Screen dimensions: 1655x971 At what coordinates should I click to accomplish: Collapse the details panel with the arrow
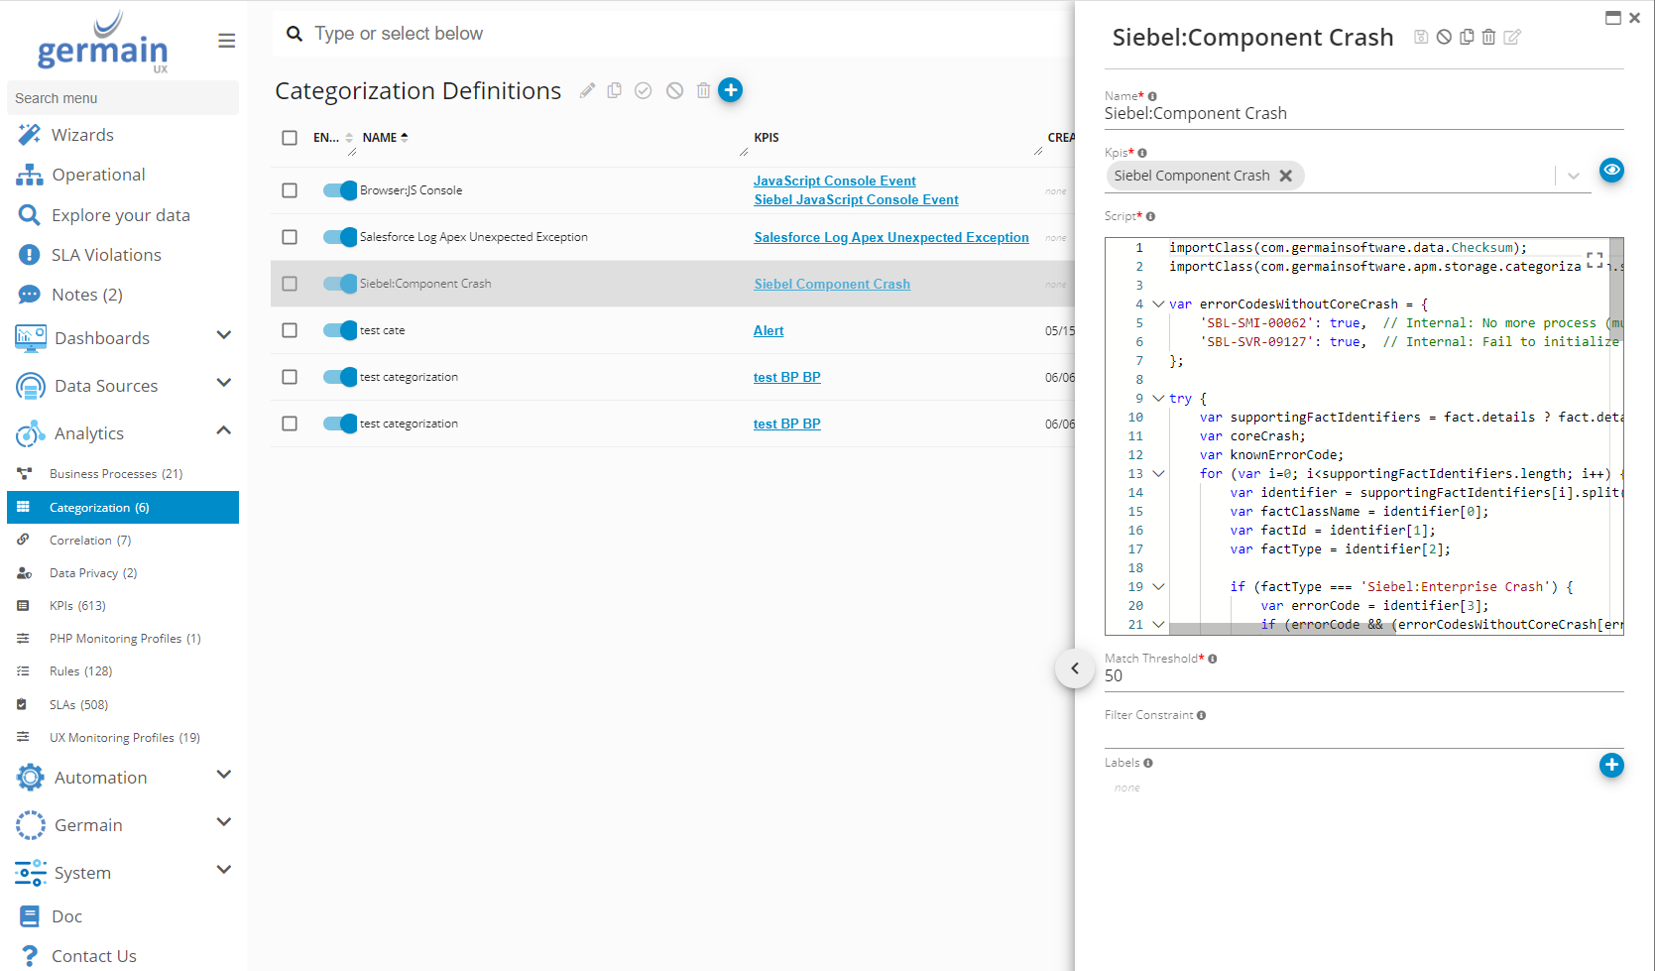click(1075, 668)
